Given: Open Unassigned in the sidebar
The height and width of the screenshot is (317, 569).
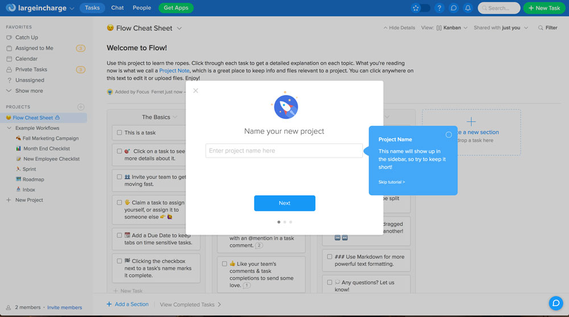Looking at the screenshot, I should pyautogui.click(x=30, y=80).
